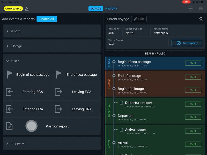Tap the Entering HRA arrow icon

(x=10, y=109)
